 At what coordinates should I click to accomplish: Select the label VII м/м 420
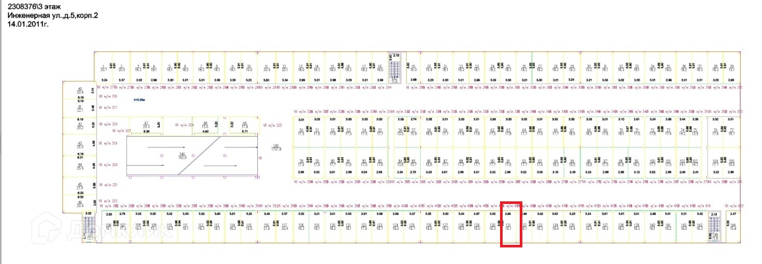point(733,205)
